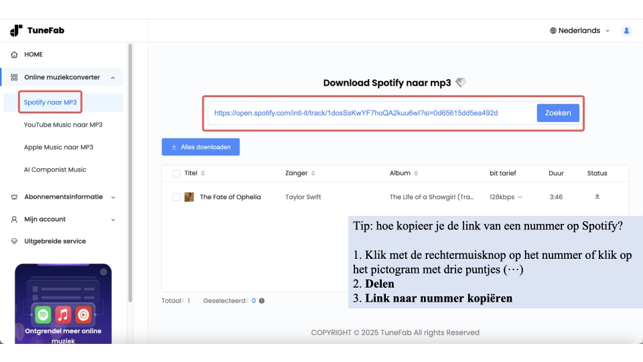
Task: Collapse the Online muziekconverter section
Action: pos(113,78)
